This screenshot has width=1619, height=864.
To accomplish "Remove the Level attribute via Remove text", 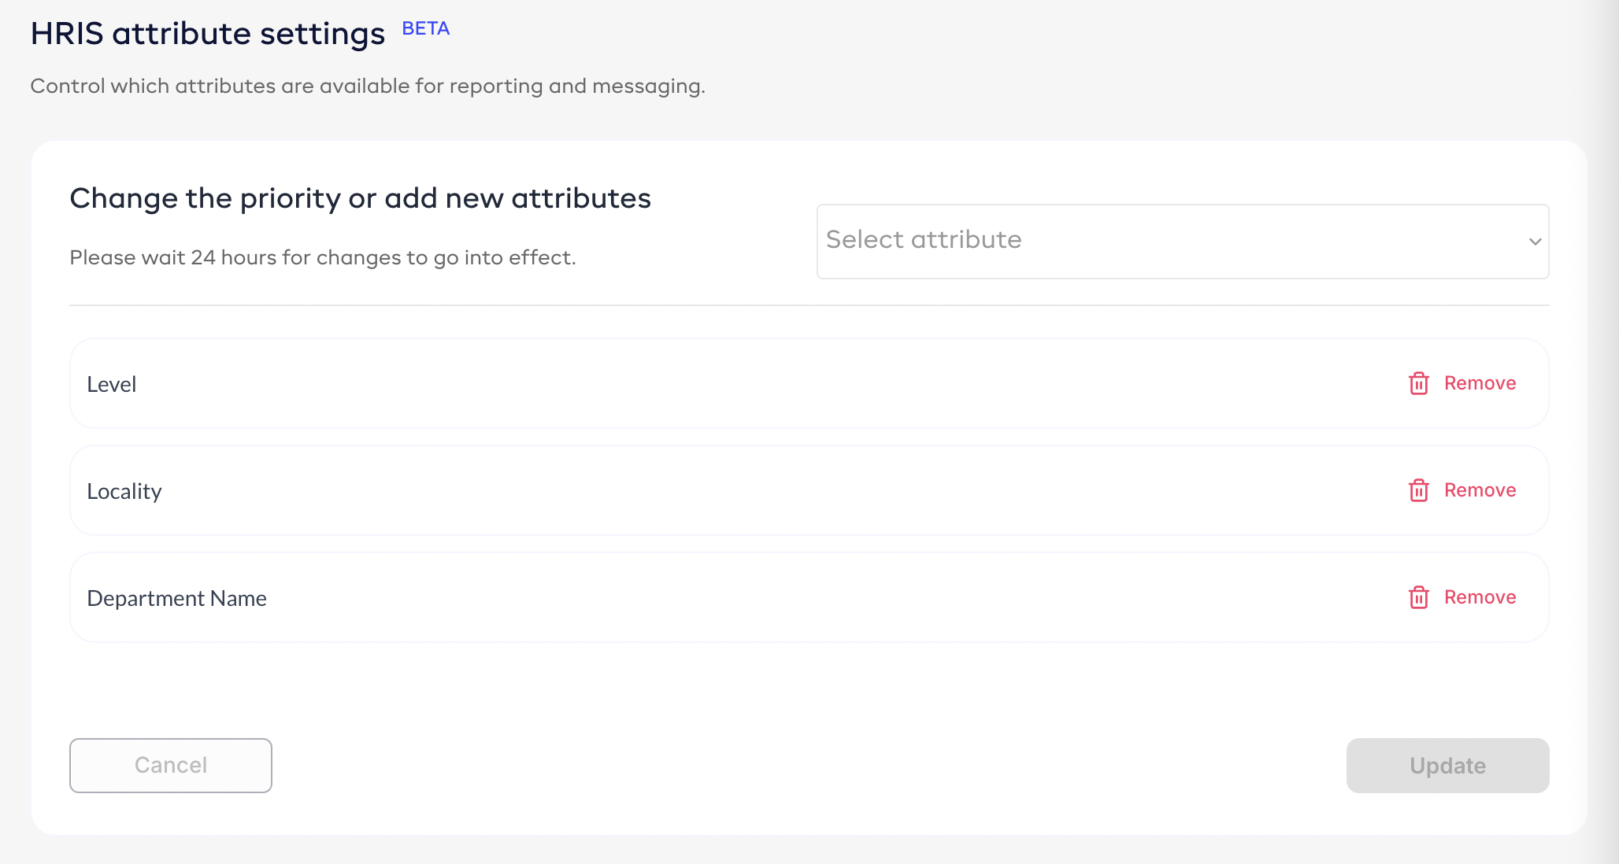I will coord(1480,383).
